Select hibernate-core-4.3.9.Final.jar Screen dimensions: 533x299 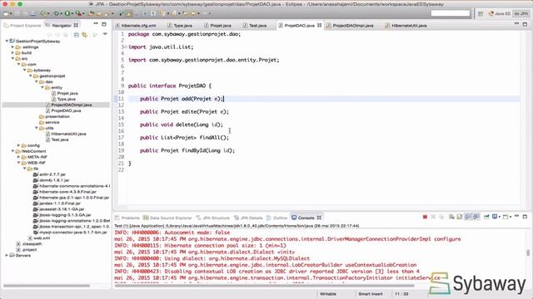tap(65, 192)
